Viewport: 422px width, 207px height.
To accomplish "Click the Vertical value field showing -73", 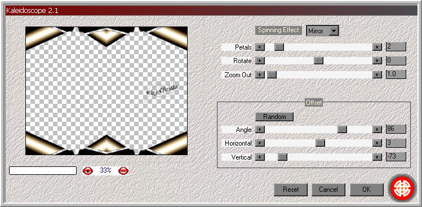I will (396, 157).
